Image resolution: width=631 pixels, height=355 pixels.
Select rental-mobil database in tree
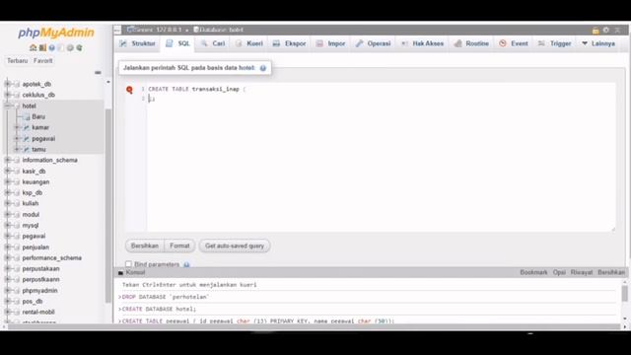point(38,312)
